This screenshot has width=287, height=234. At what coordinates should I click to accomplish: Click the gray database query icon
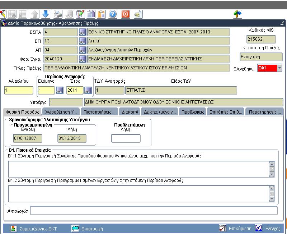coord(70,14)
